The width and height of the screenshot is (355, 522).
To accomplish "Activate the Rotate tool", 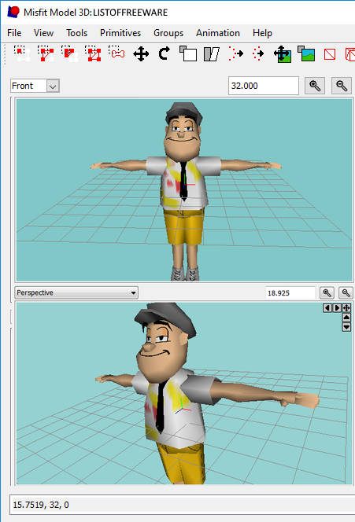I will point(164,53).
